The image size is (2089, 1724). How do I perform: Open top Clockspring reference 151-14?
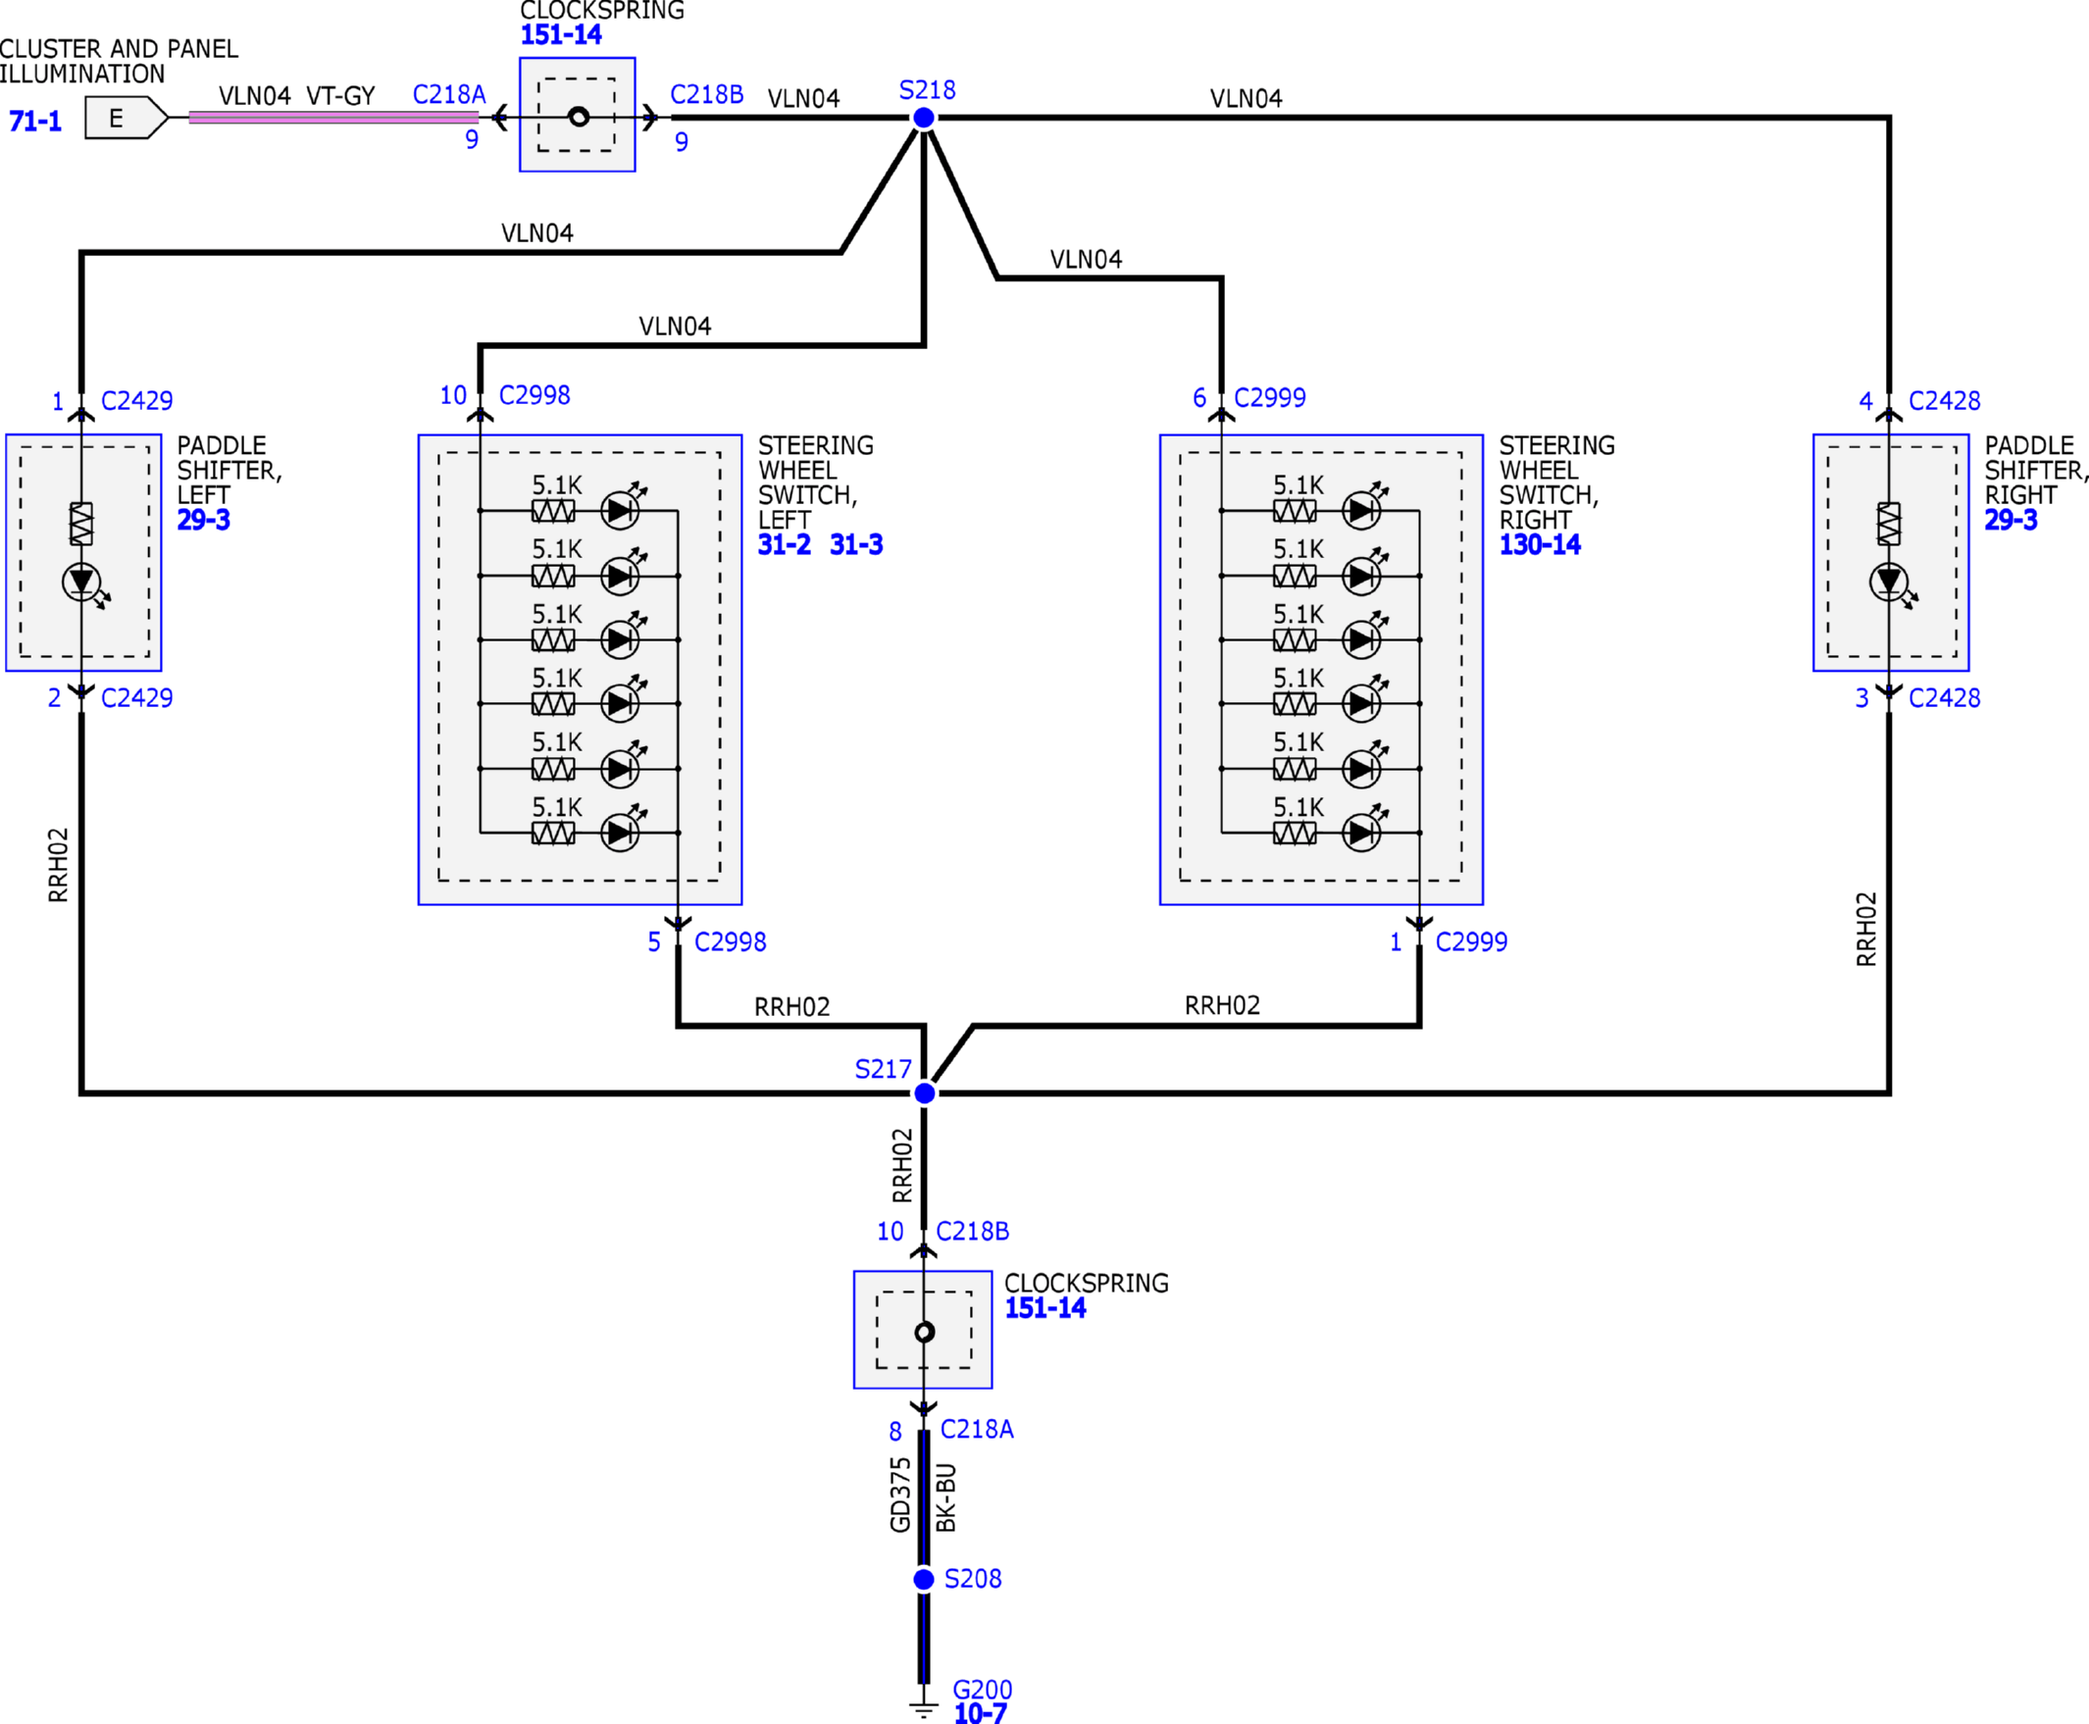560,34
